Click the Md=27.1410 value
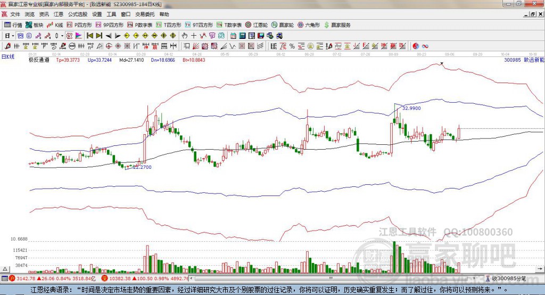The width and height of the screenshot is (545, 295). [x=131, y=60]
